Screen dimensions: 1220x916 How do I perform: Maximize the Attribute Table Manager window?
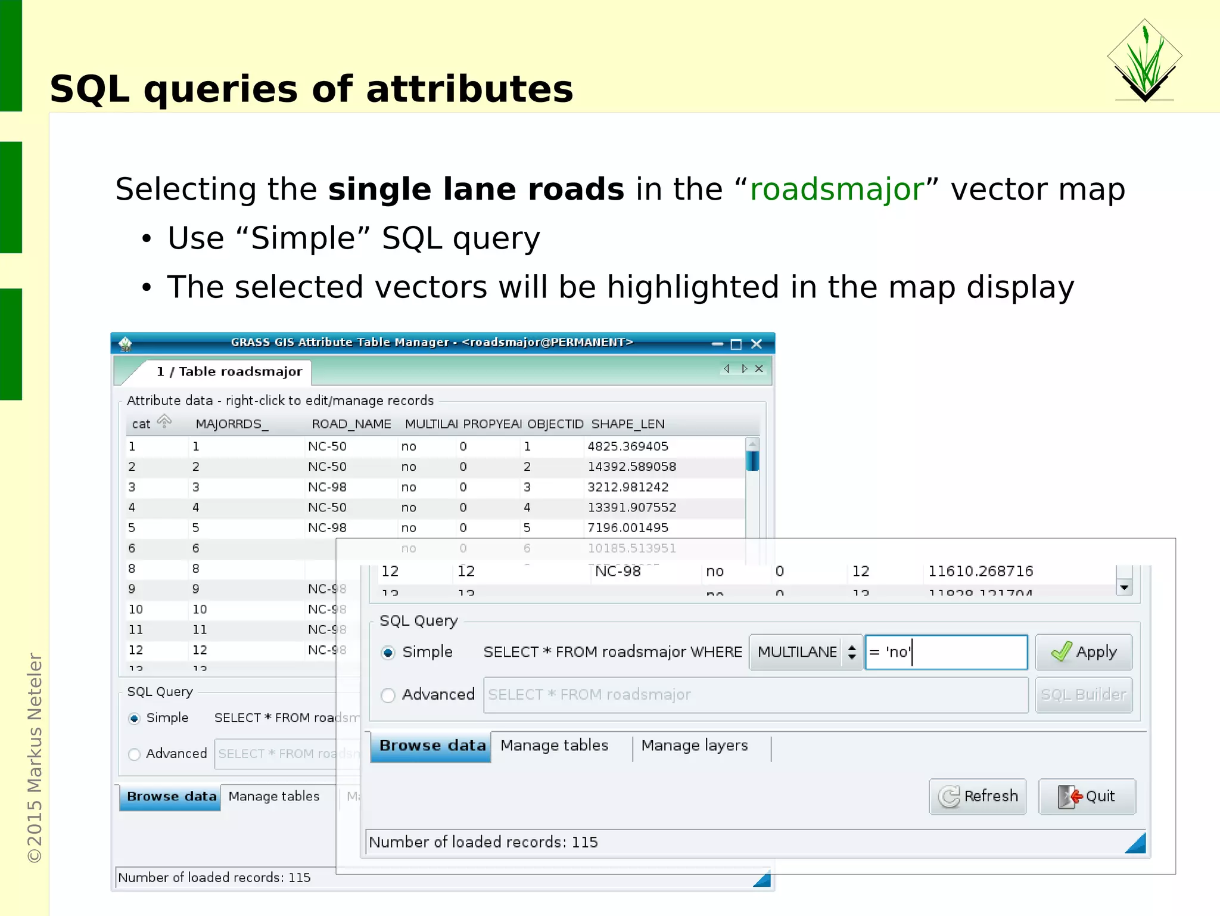(x=736, y=344)
